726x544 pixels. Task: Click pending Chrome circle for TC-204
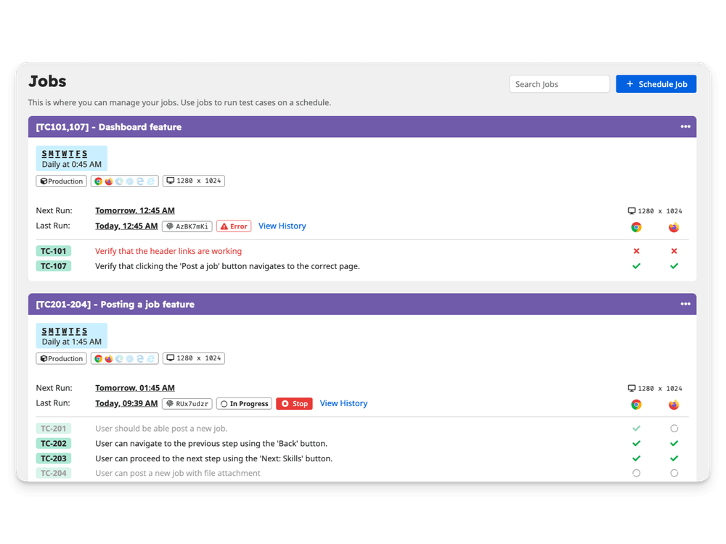pyautogui.click(x=636, y=473)
